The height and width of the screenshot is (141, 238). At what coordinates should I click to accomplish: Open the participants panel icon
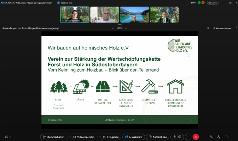click(x=219, y=137)
